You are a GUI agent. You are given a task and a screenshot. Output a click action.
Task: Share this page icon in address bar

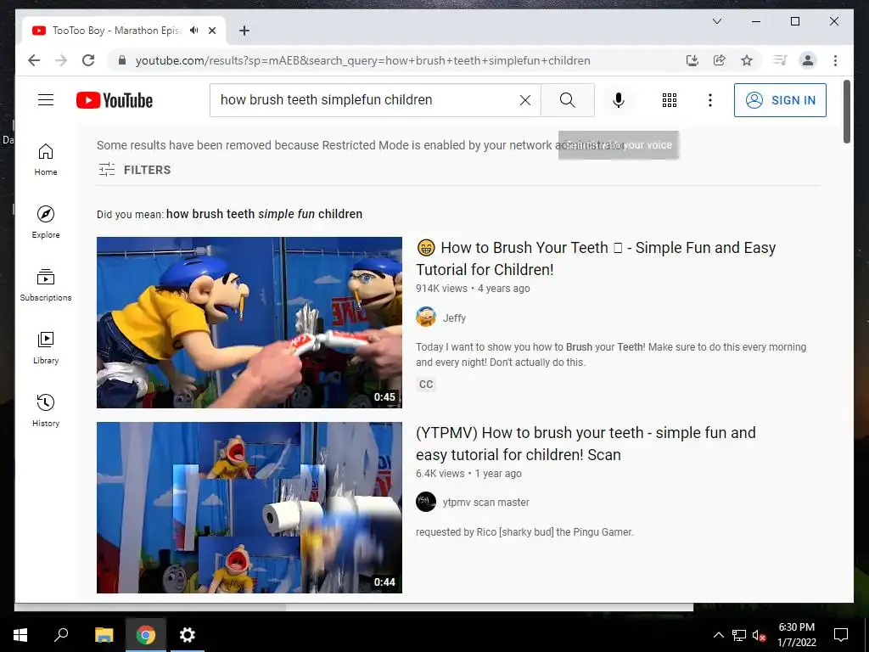pyautogui.click(x=720, y=60)
